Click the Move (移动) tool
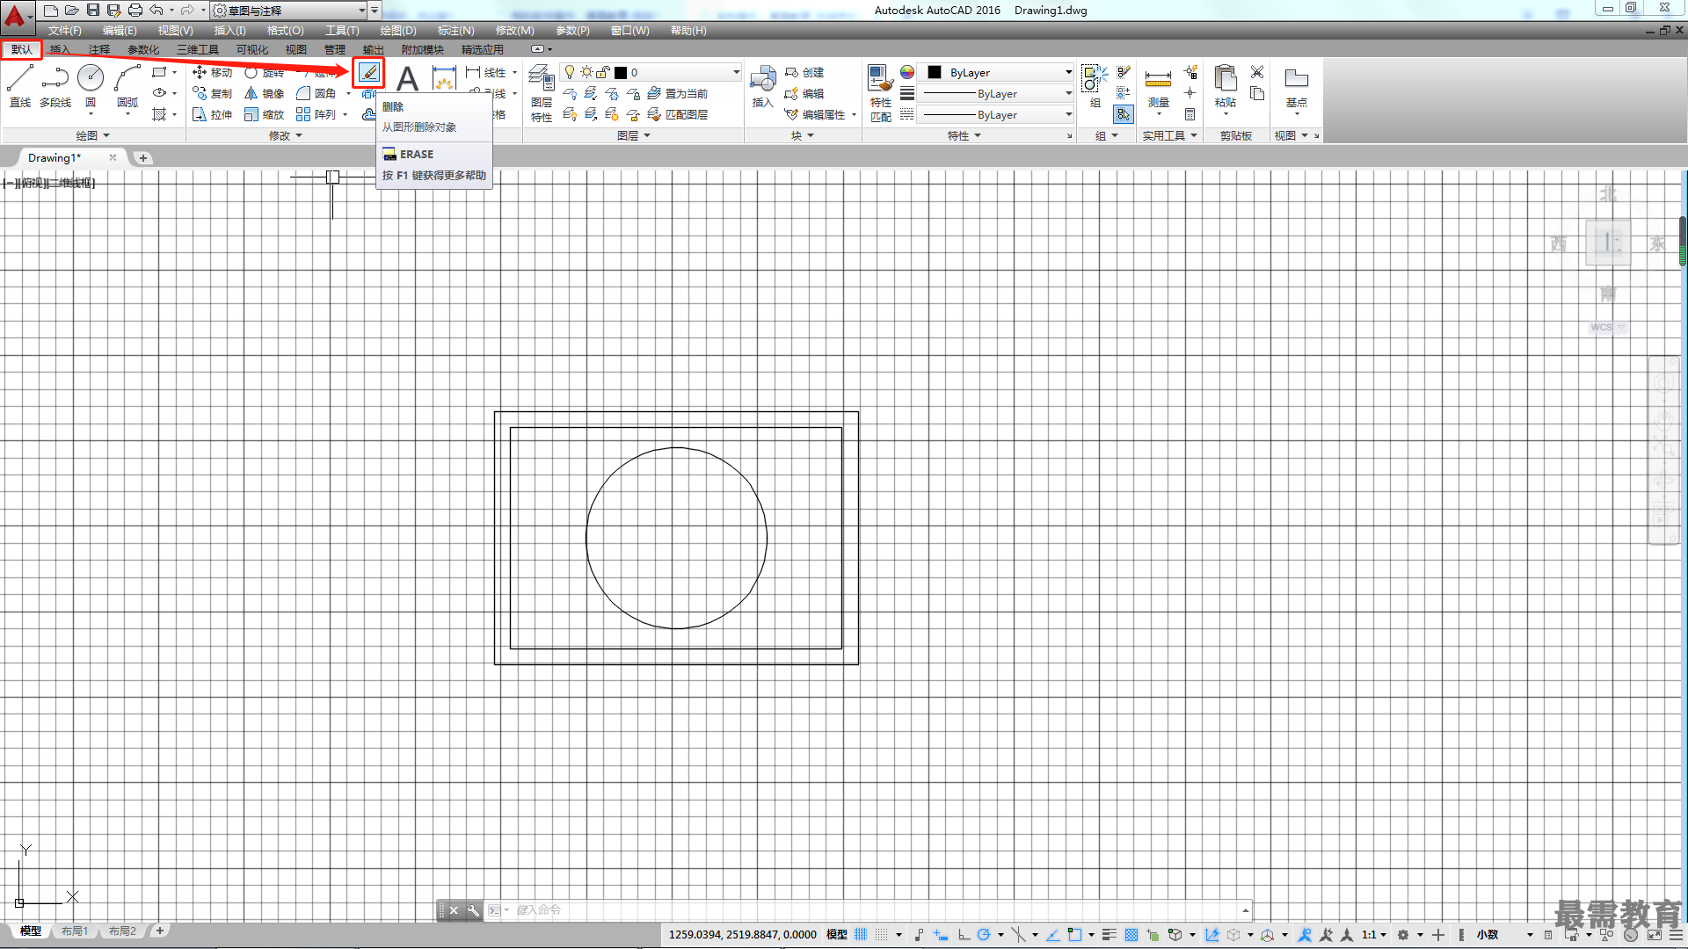The width and height of the screenshot is (1688, 949). point(212,72)
